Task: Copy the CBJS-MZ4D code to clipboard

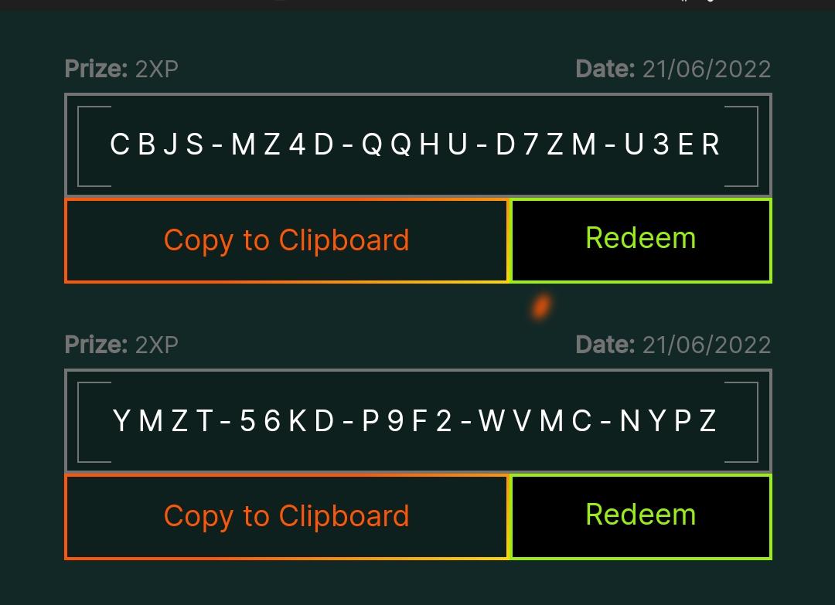Action: tap(286, 240)
